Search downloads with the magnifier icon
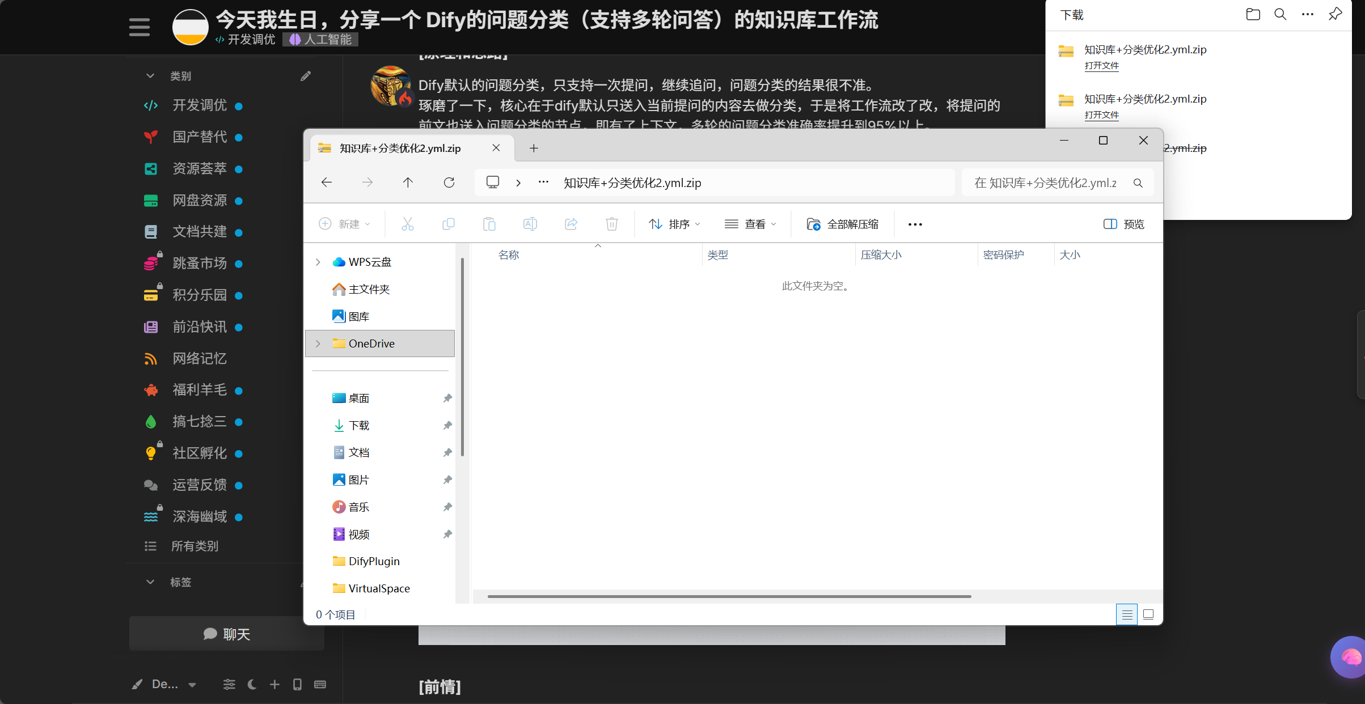 (1280, 15)
